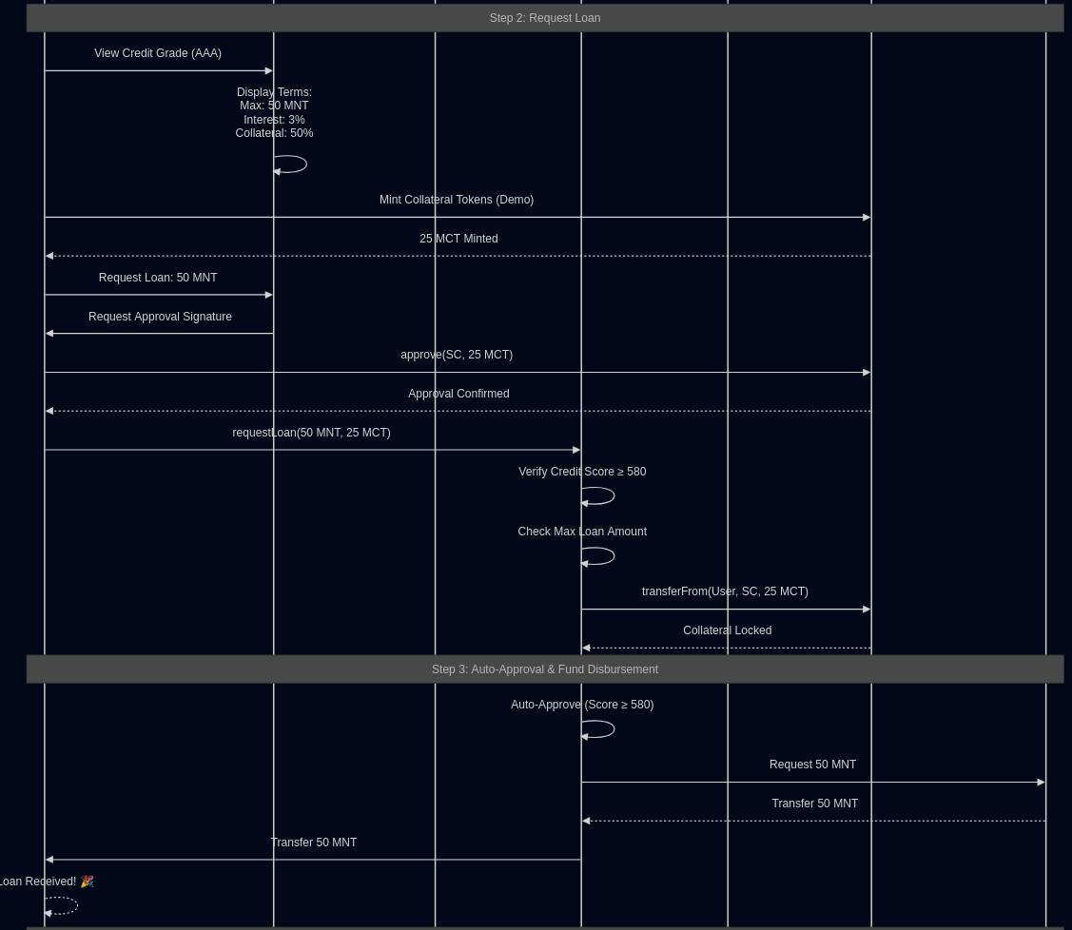This screenshot has width=1072, height=930.
Task: Click the View Credit Grade (AAA) label
Action: pyautogui.click(x=158, y=54)
